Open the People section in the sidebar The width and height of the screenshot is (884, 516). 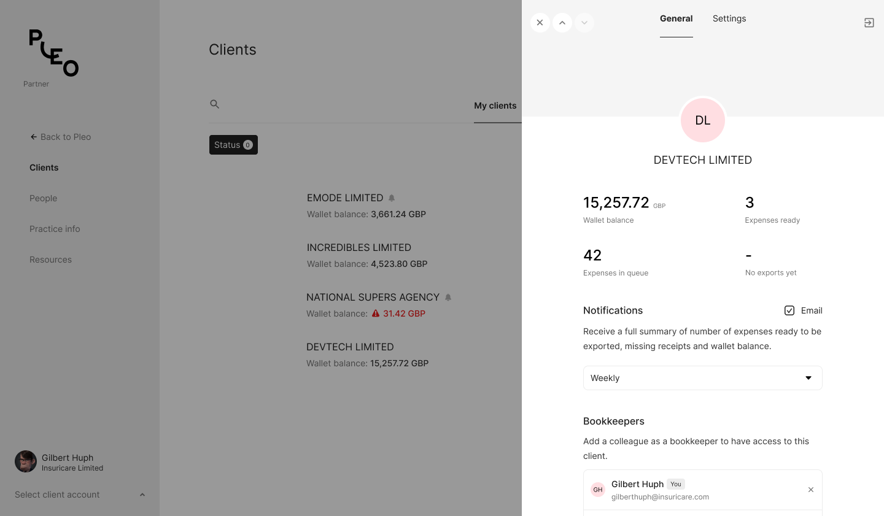pos(43,198)
